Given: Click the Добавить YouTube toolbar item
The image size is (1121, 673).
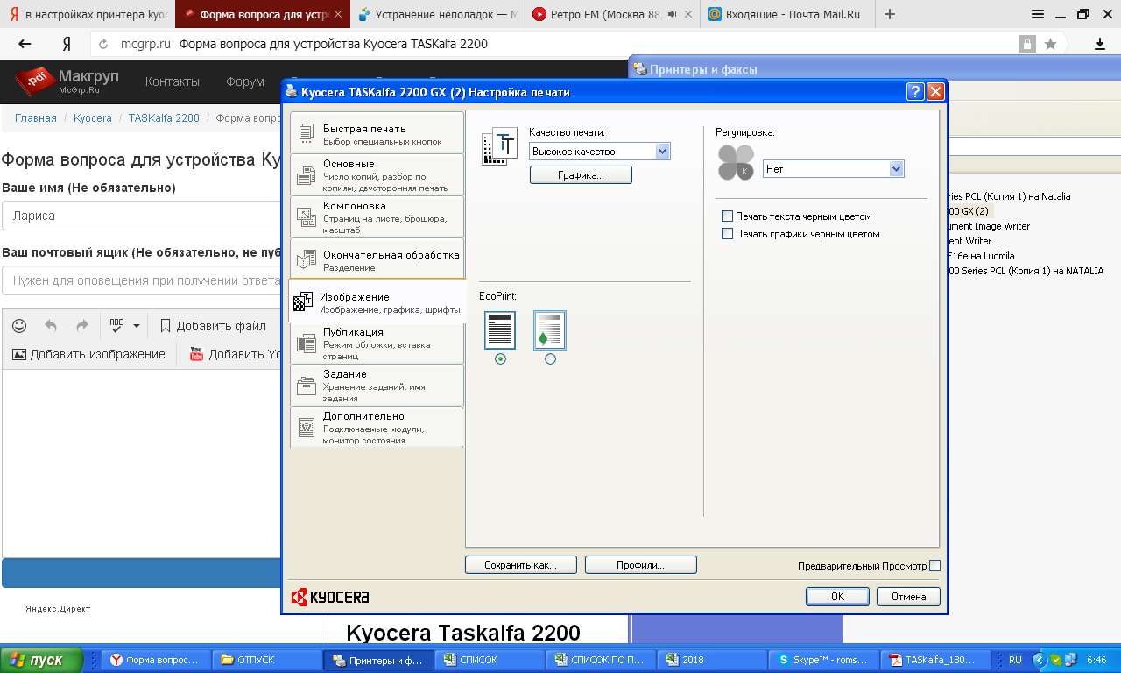Looking at the screenshot, I should [235, 354].
